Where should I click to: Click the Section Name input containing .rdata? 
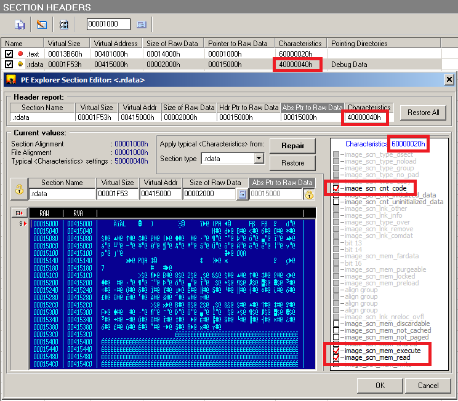pyautogui.click(x=62, y=194)
